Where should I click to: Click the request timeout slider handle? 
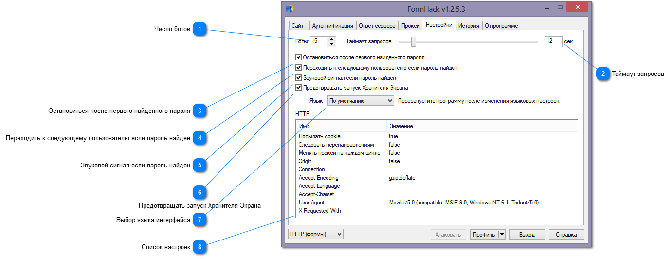(414, 42)
